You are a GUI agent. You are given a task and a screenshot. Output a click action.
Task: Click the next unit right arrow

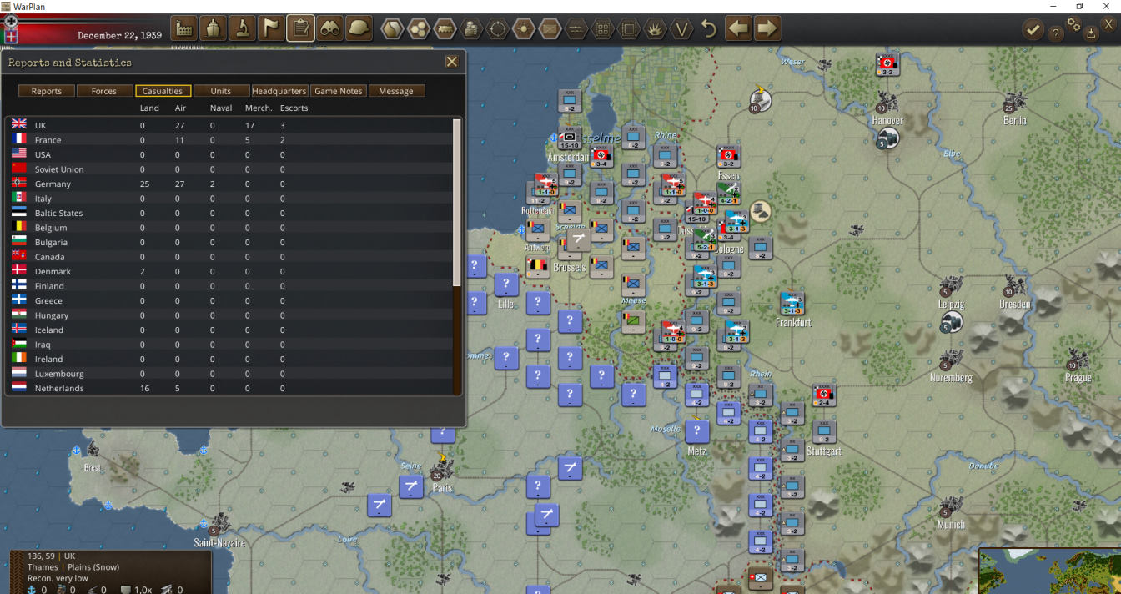(x=767, y=28)
